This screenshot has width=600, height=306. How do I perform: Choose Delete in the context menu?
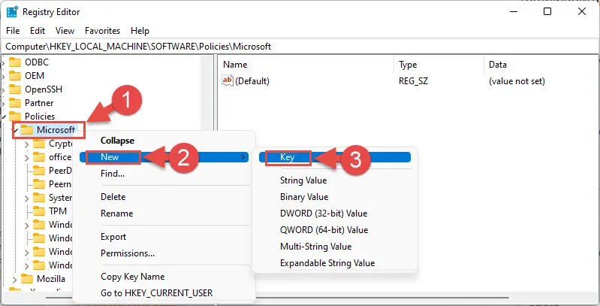(164, 197)
